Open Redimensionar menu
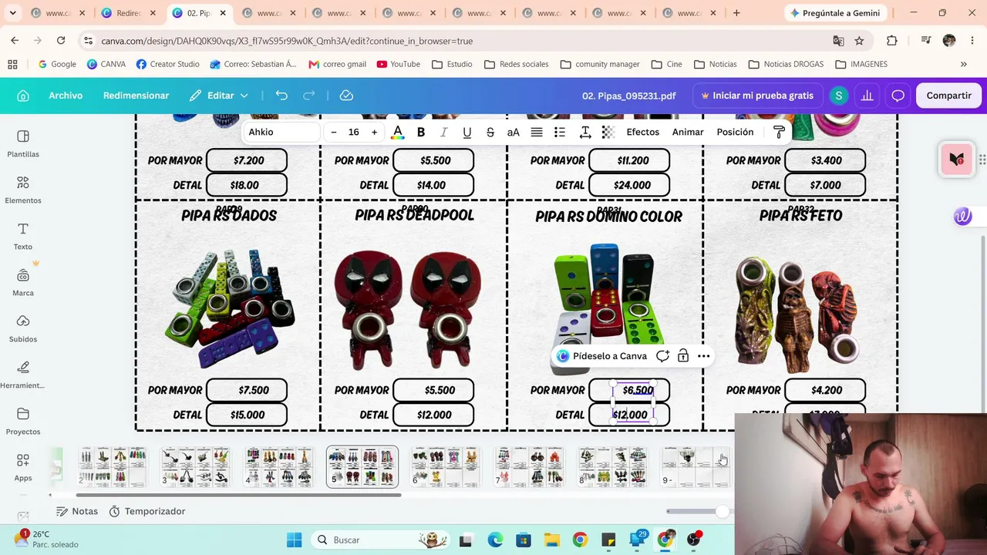Image resolution: width=987 pixels, height=555 pixels. tap(136, 96)
